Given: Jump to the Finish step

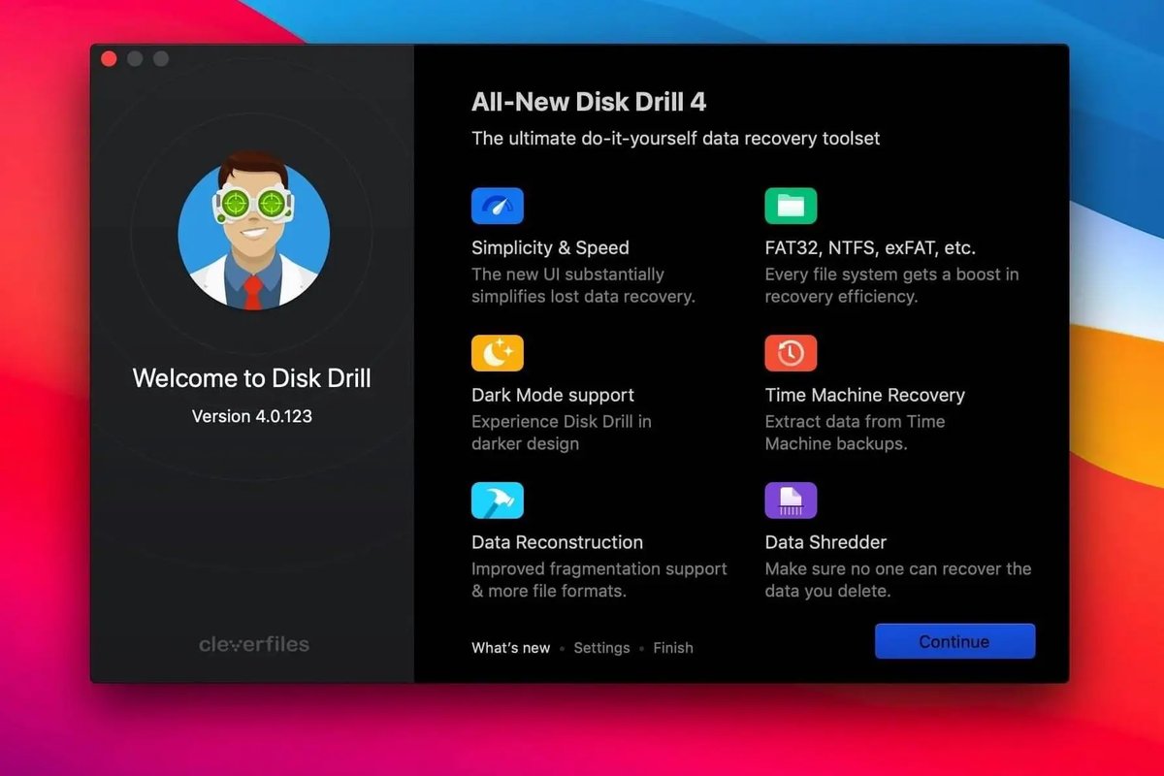Looking at the screenshot, I should 672,648.
